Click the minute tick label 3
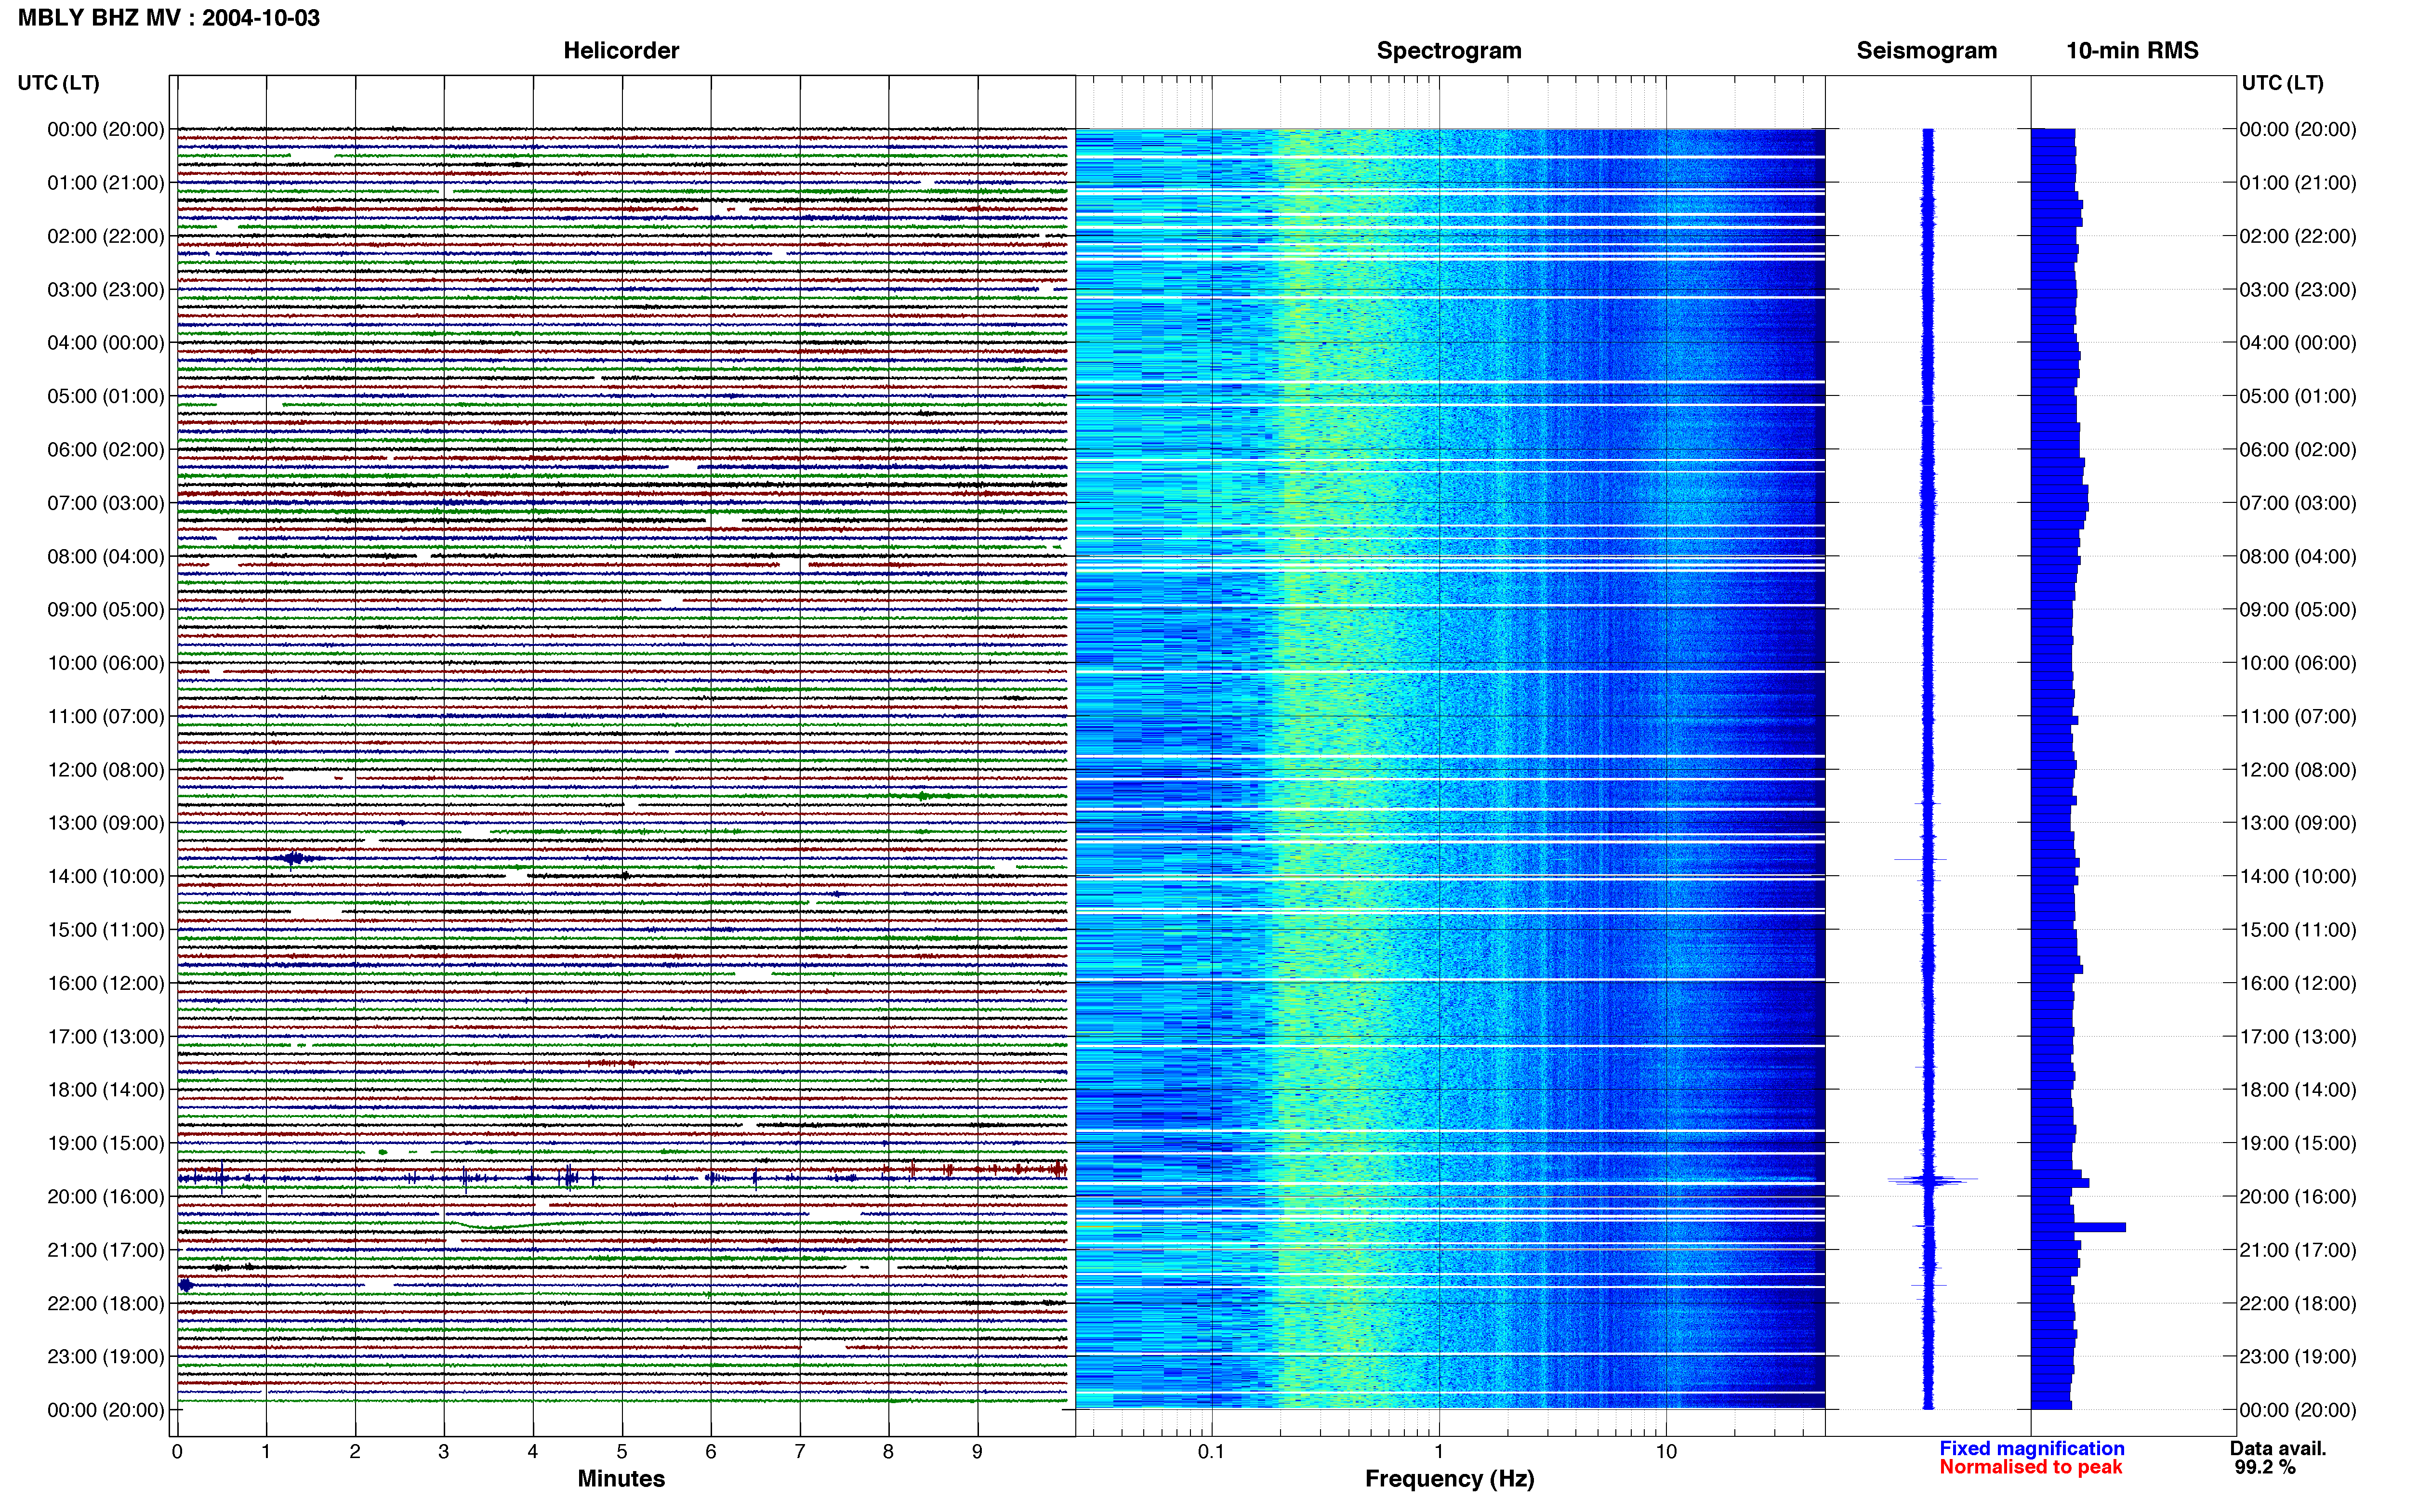The image size is (2418, 1512). (x=444, y=1451)
